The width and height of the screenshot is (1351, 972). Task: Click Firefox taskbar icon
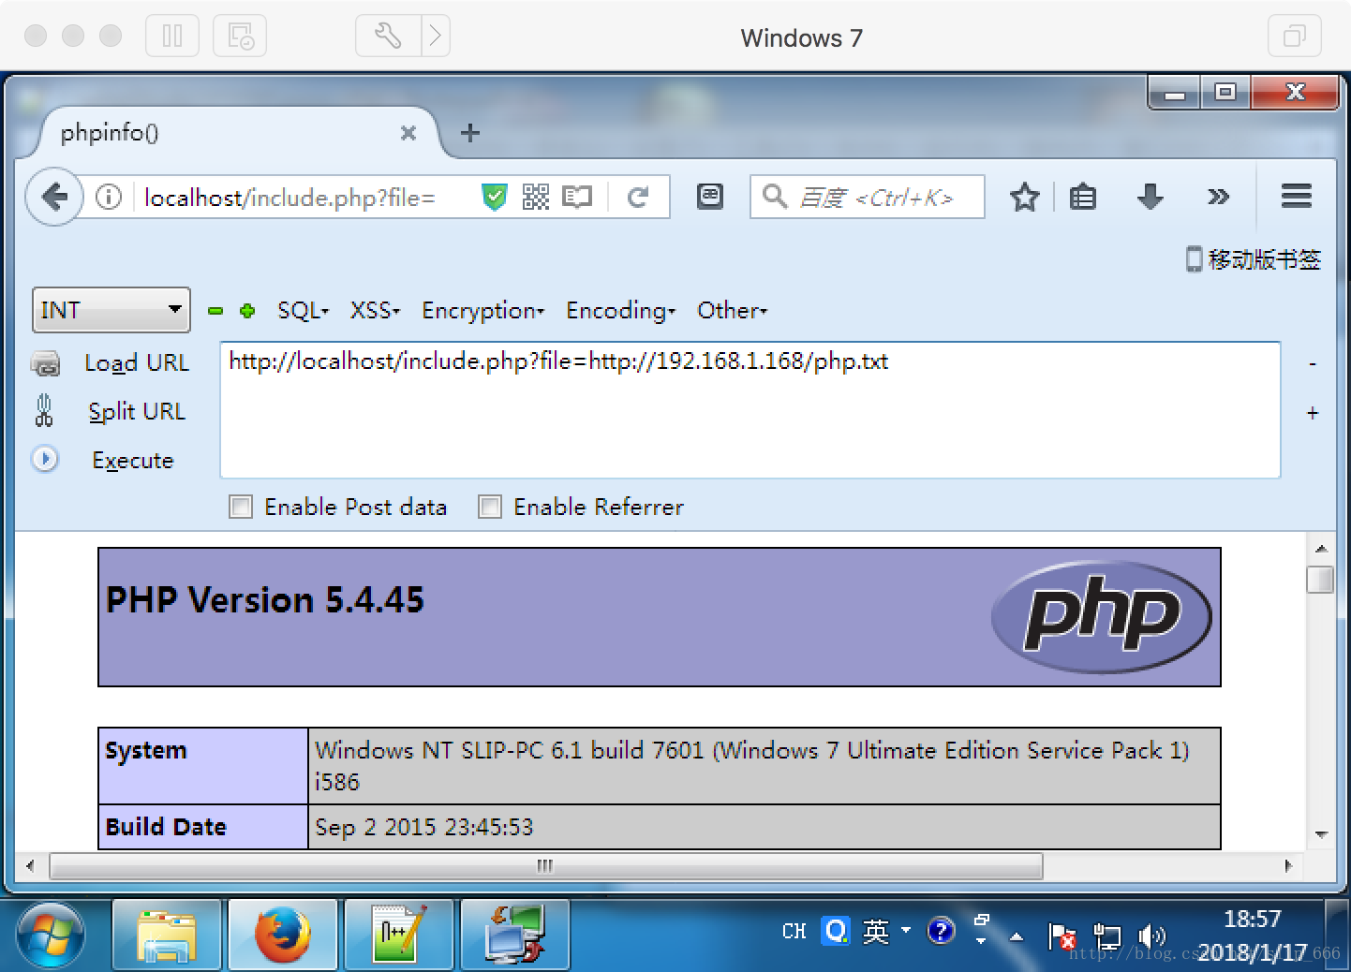coord(283,935)
